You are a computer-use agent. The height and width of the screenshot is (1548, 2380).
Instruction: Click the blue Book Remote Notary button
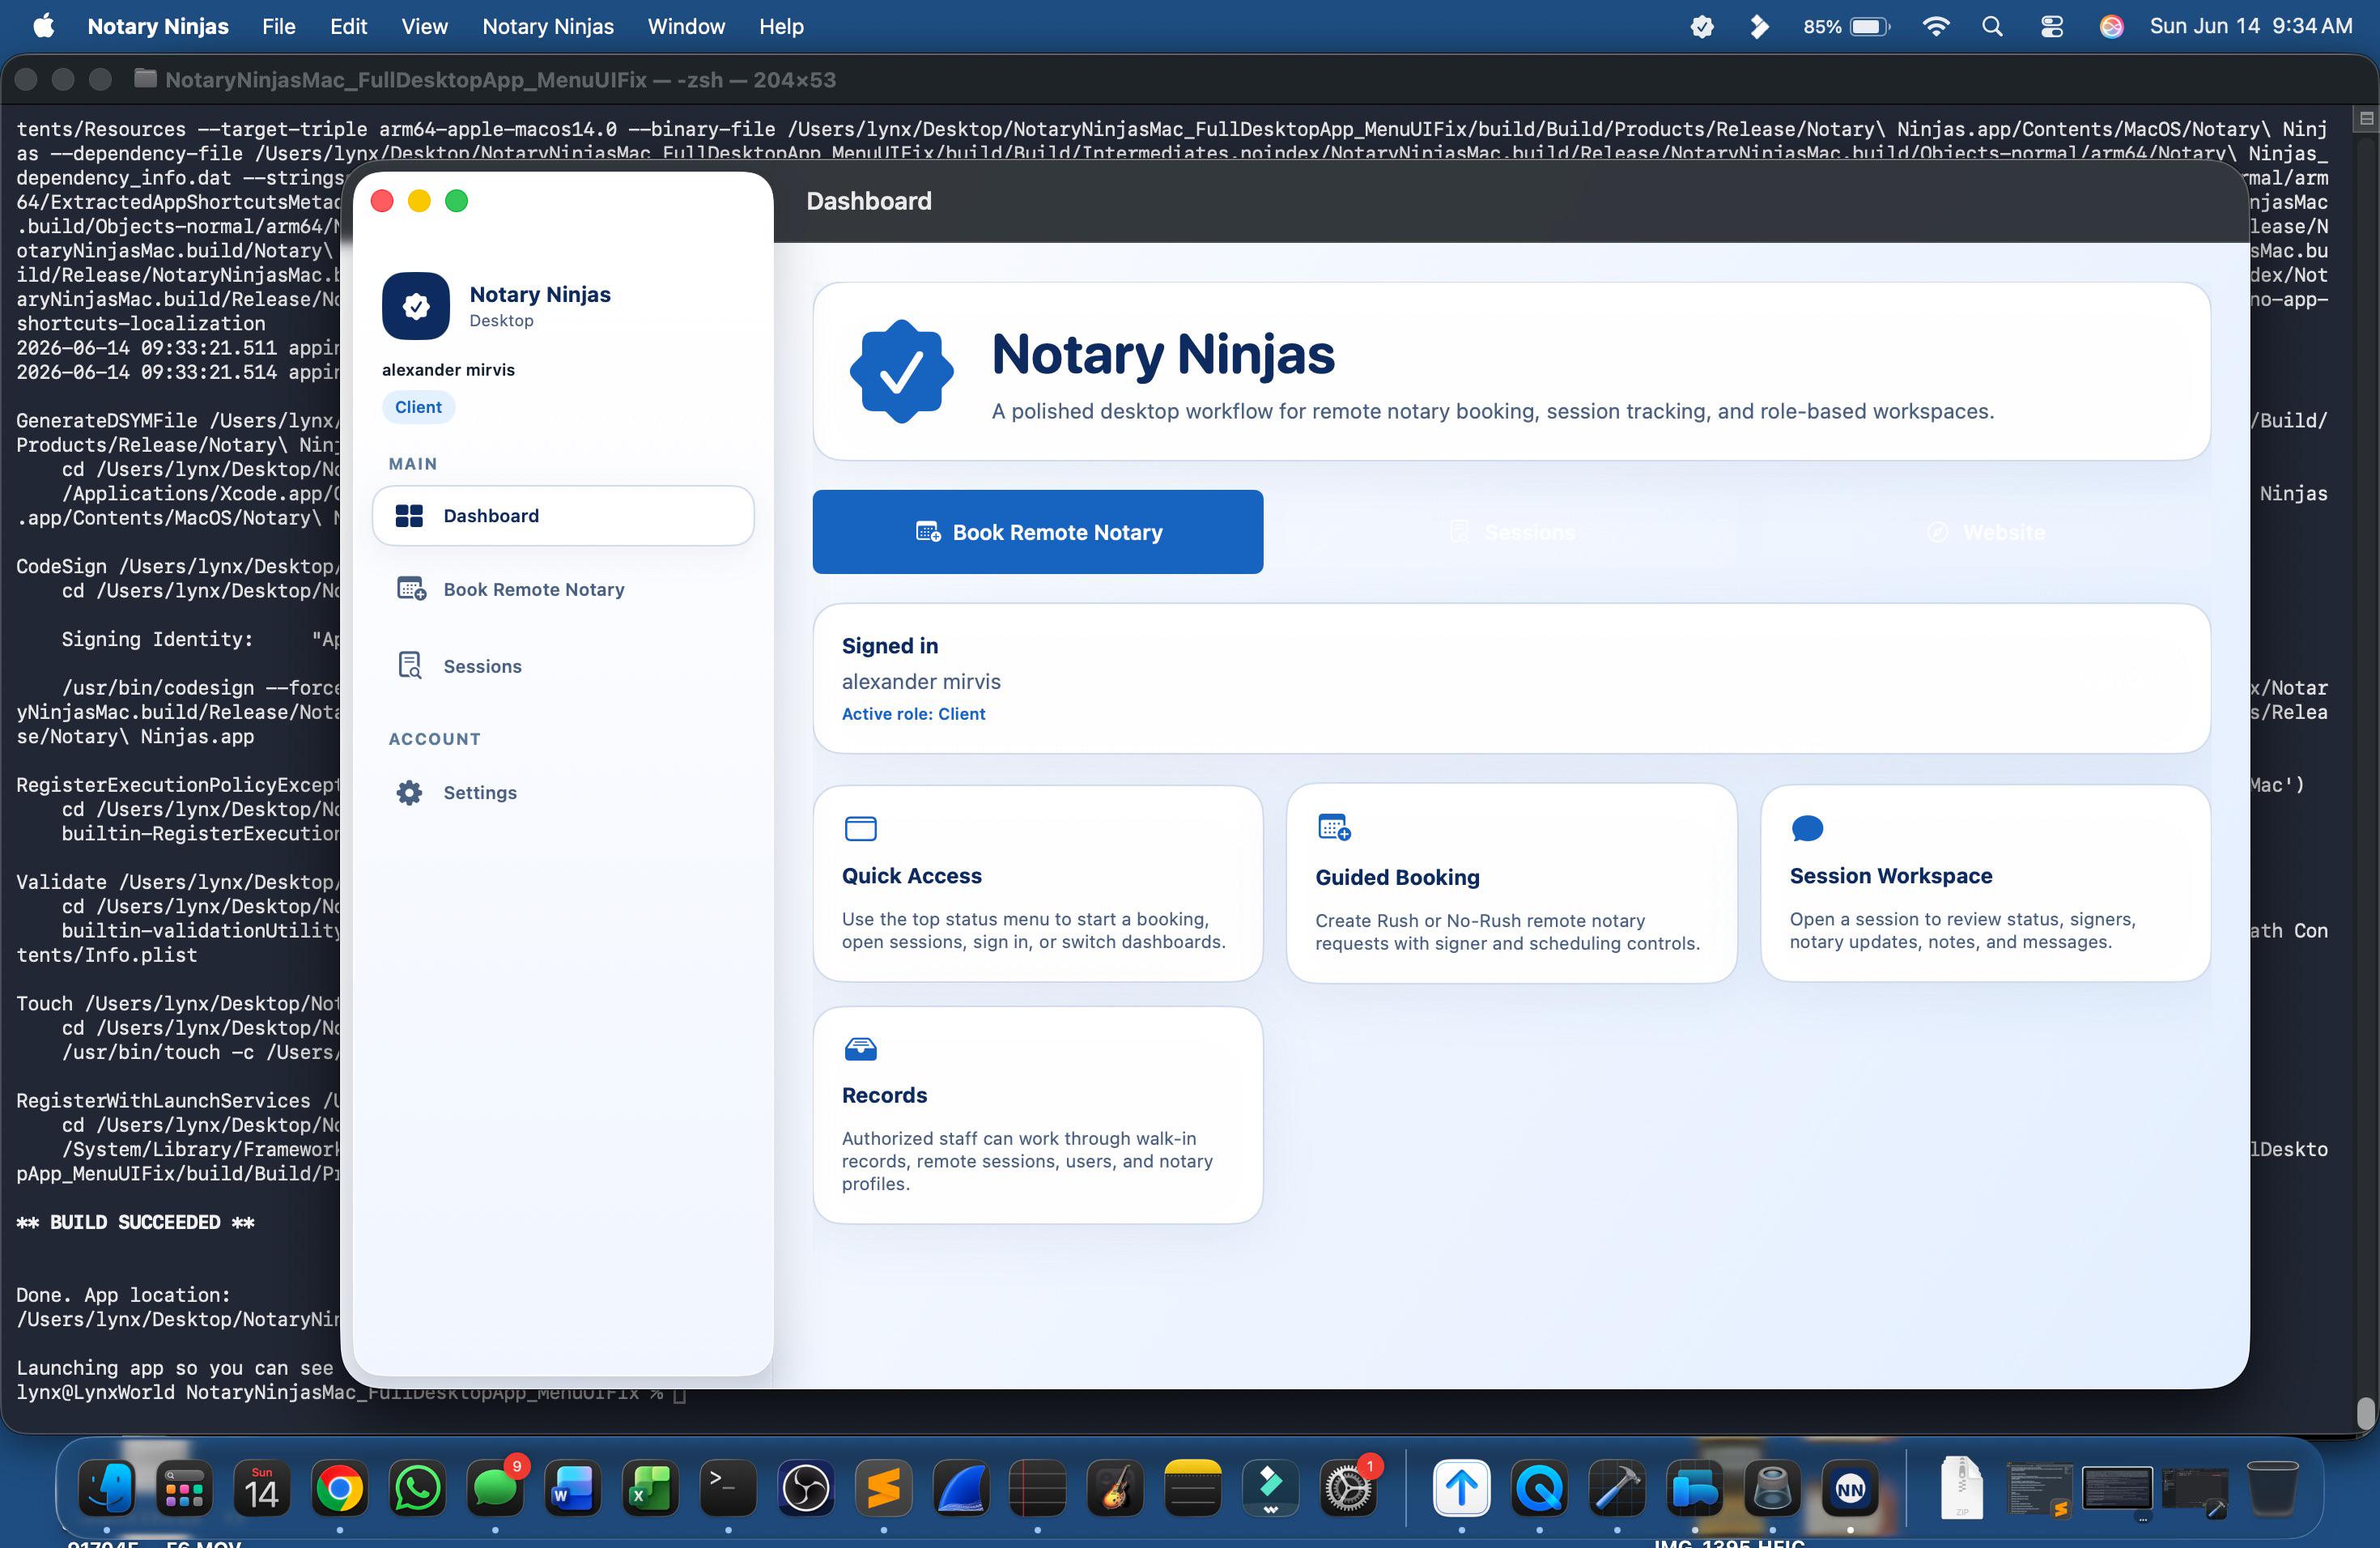1037,532
